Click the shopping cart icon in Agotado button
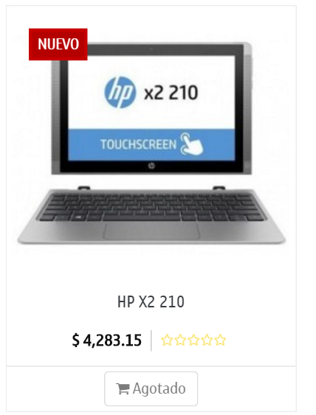Screen dimensions: 316x415 point(123,388)
